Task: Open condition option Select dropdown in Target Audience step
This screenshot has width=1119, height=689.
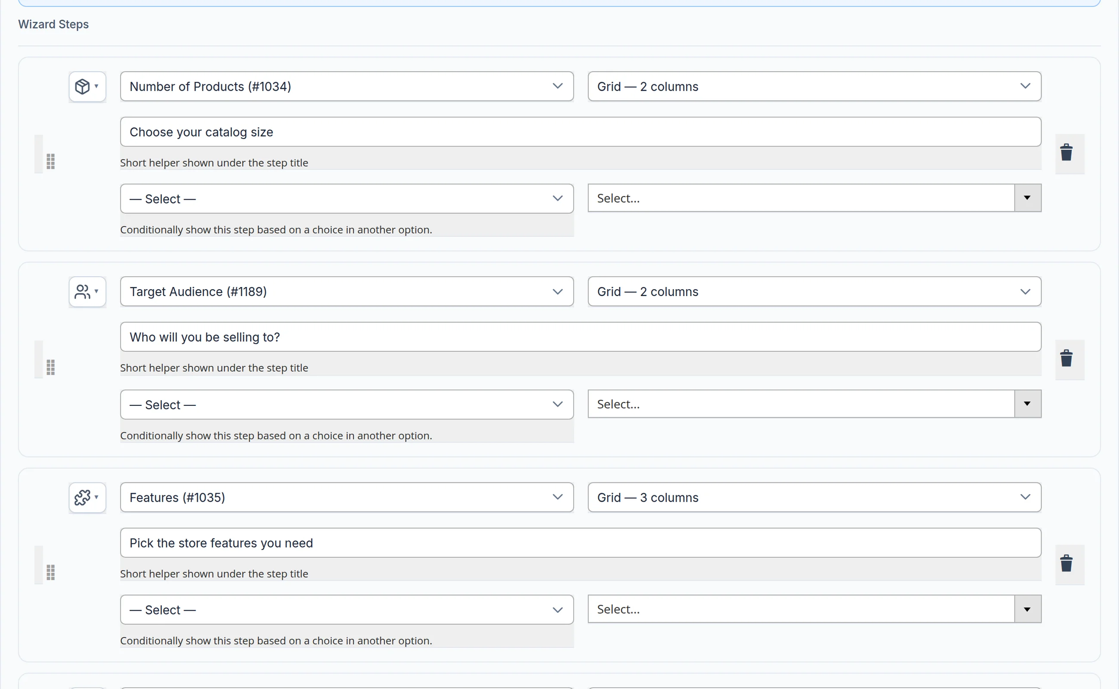Action: click(x=347, y=405)
